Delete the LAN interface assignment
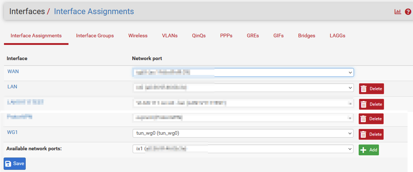This screenshot has height=172, width=413. coord(371,89)
